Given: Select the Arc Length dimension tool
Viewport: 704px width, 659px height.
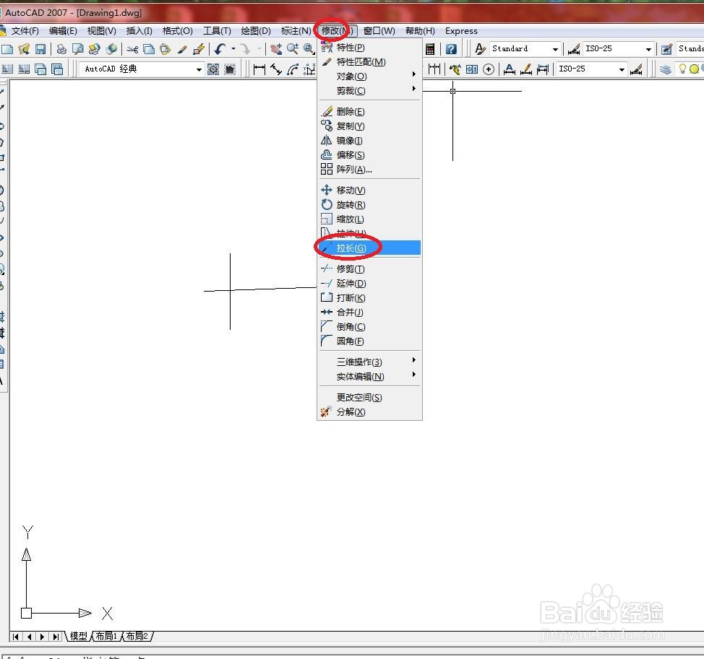Looking at the screenshot, I should (293, 69).
